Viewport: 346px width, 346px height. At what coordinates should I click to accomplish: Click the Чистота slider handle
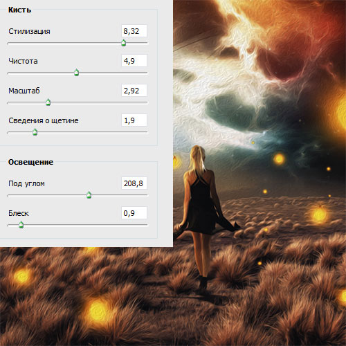(76, 73)
